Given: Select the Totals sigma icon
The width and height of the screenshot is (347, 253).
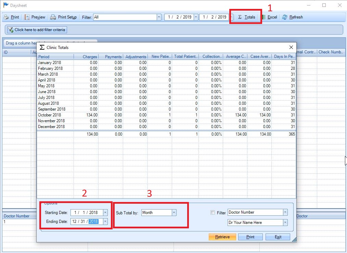Looking at the screenshot, I should [x=241, y=17].
